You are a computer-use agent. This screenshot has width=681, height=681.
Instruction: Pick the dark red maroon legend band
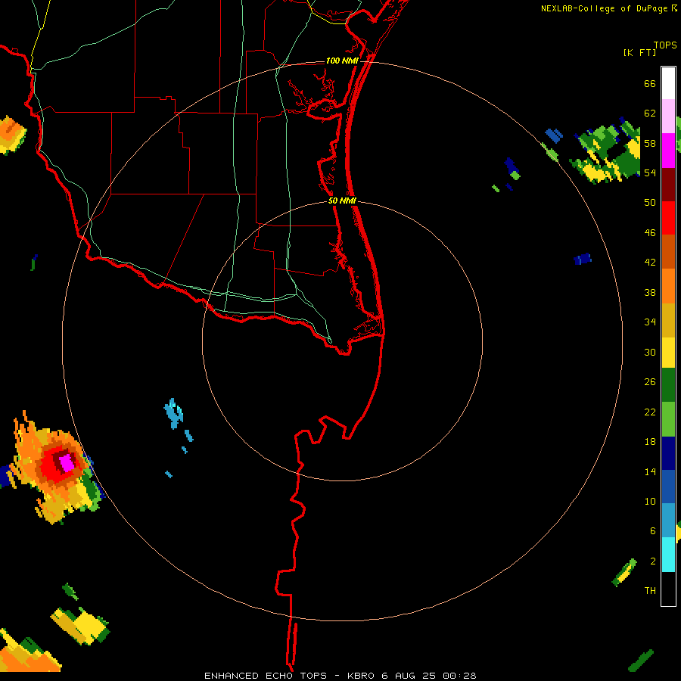668,184
